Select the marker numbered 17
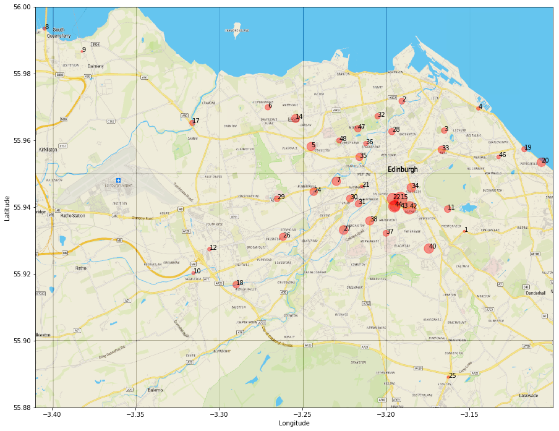Screen dimensions: 559x431 click(x=192, y=122)
